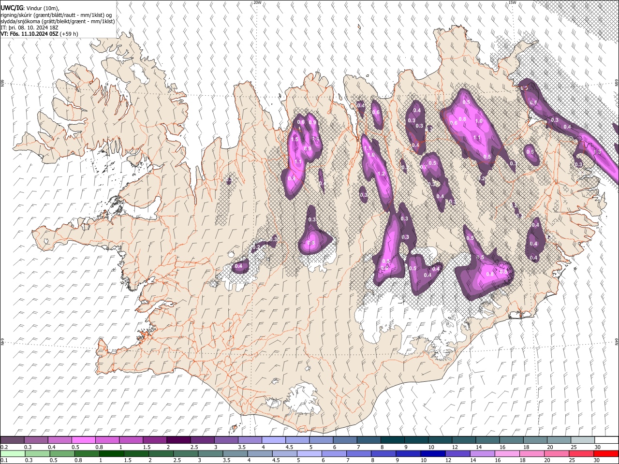619x464 pixels.
Task: Pick the bright red lower swatch after 30
Action: coord(606,453)
